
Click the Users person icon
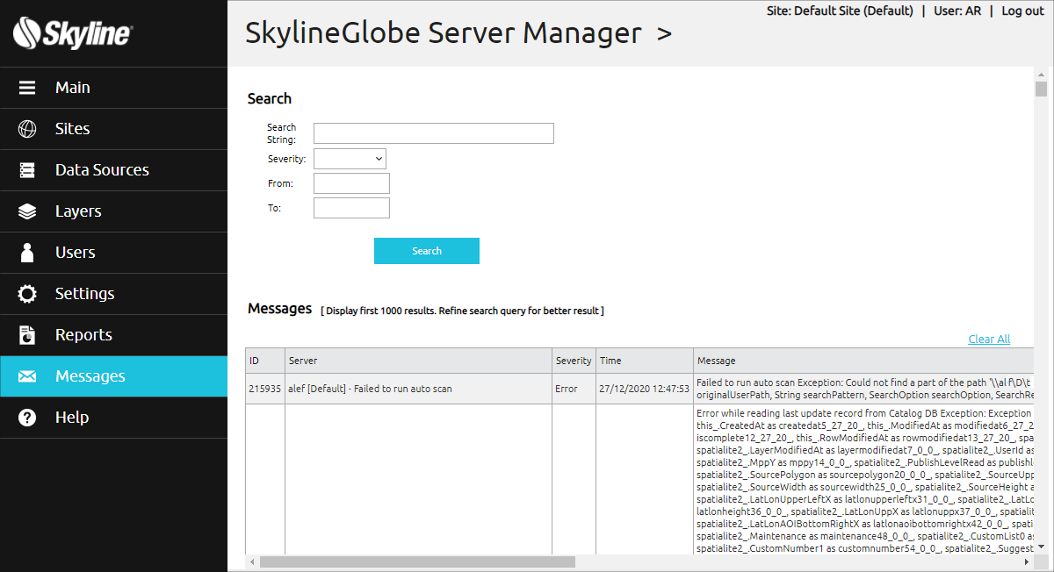tap(27, 253)
